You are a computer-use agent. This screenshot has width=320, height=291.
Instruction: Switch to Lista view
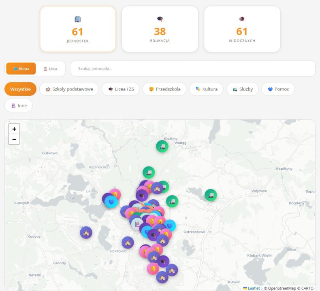pos(50,69)
